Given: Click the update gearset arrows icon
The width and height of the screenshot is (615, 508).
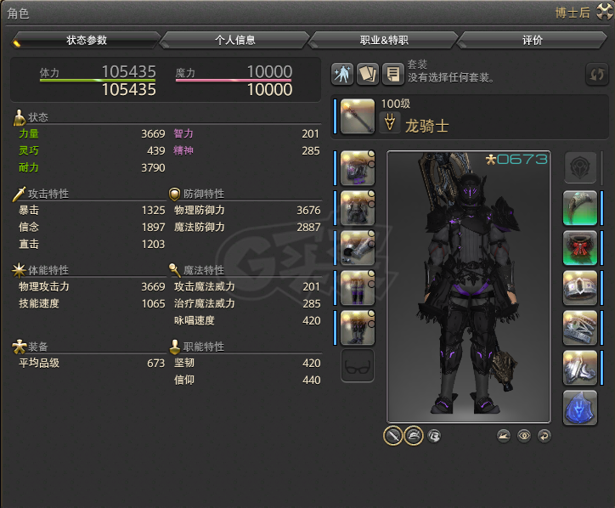Looking at the screenshot, I should click(x=596, y=74).
